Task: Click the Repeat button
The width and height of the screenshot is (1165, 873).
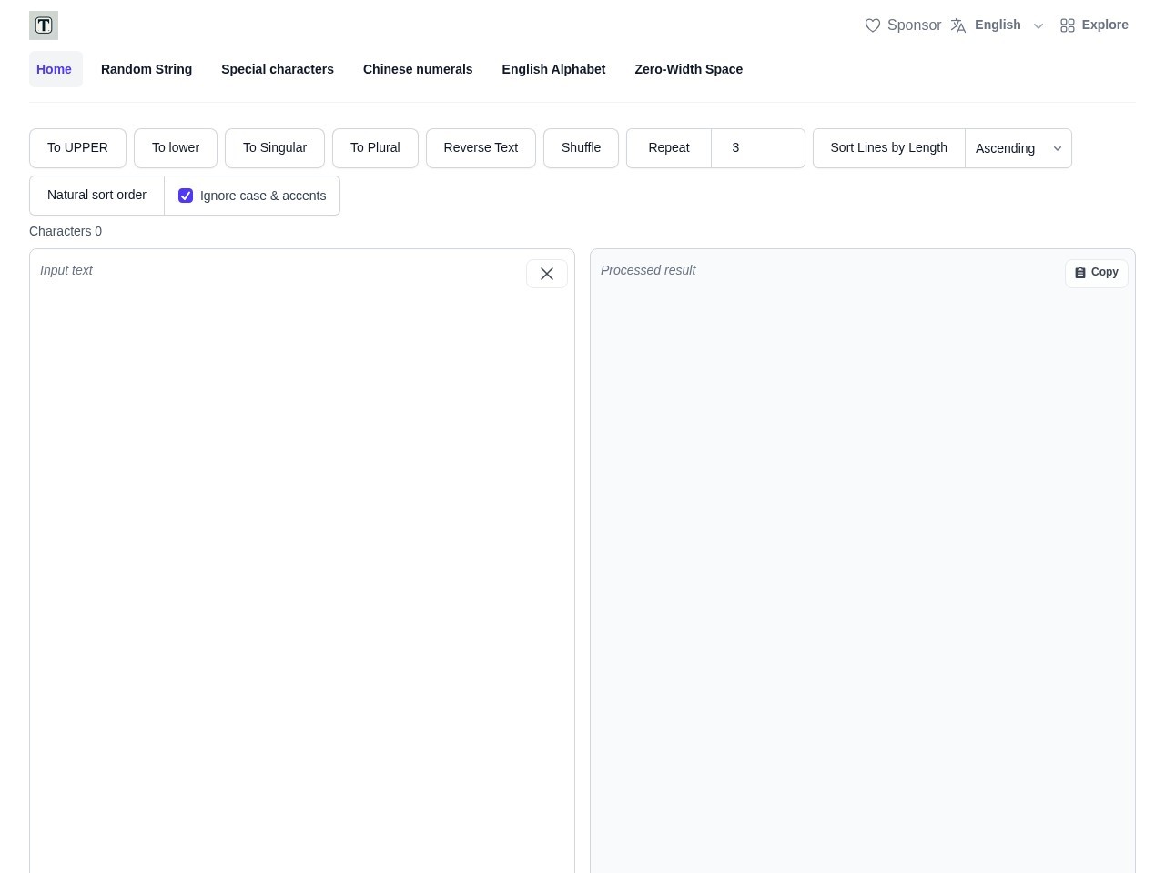Action: 669,148
